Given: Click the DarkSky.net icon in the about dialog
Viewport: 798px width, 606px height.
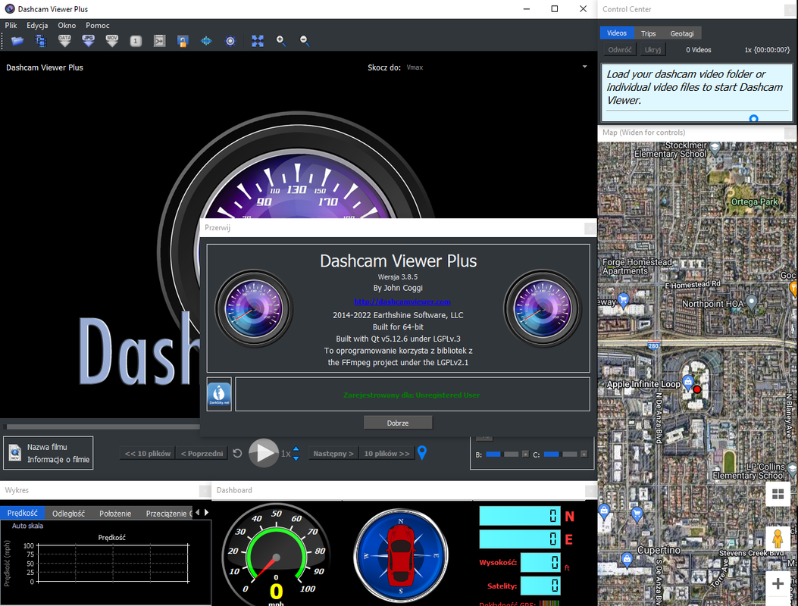Looking at the screenshot, I should point(219,394).
